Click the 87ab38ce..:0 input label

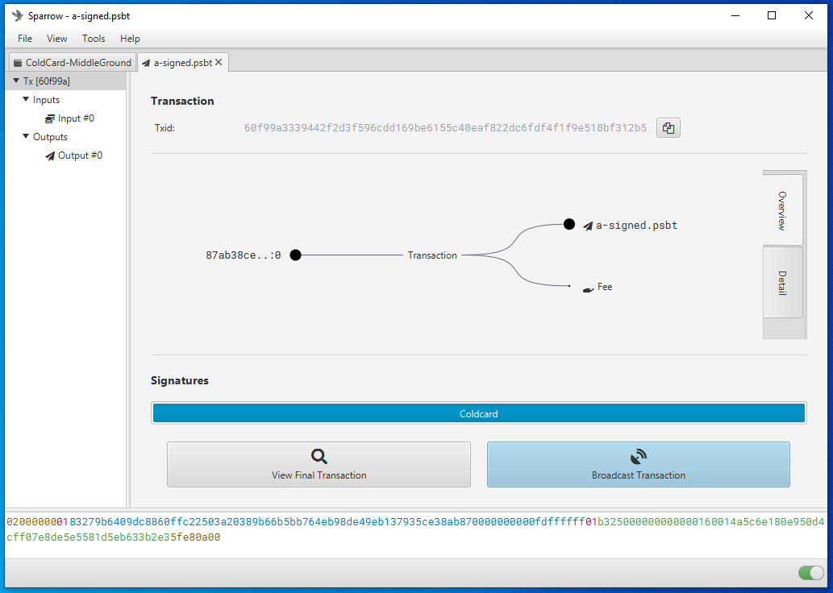[x=244, y=255]
